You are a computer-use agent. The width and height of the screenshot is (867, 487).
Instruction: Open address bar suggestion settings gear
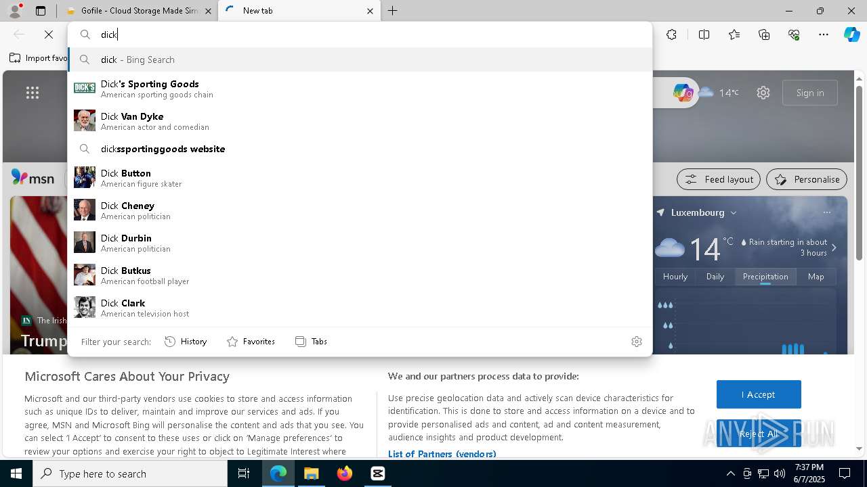click(x=637, y=342)
